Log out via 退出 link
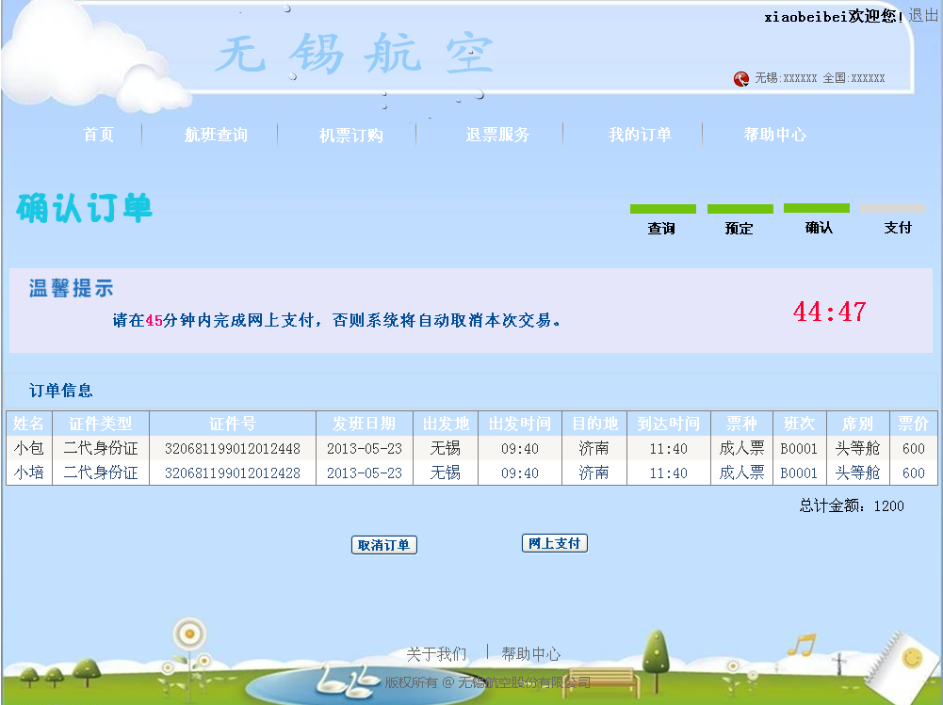The image size is (943, 705). [x=923, y=15]
